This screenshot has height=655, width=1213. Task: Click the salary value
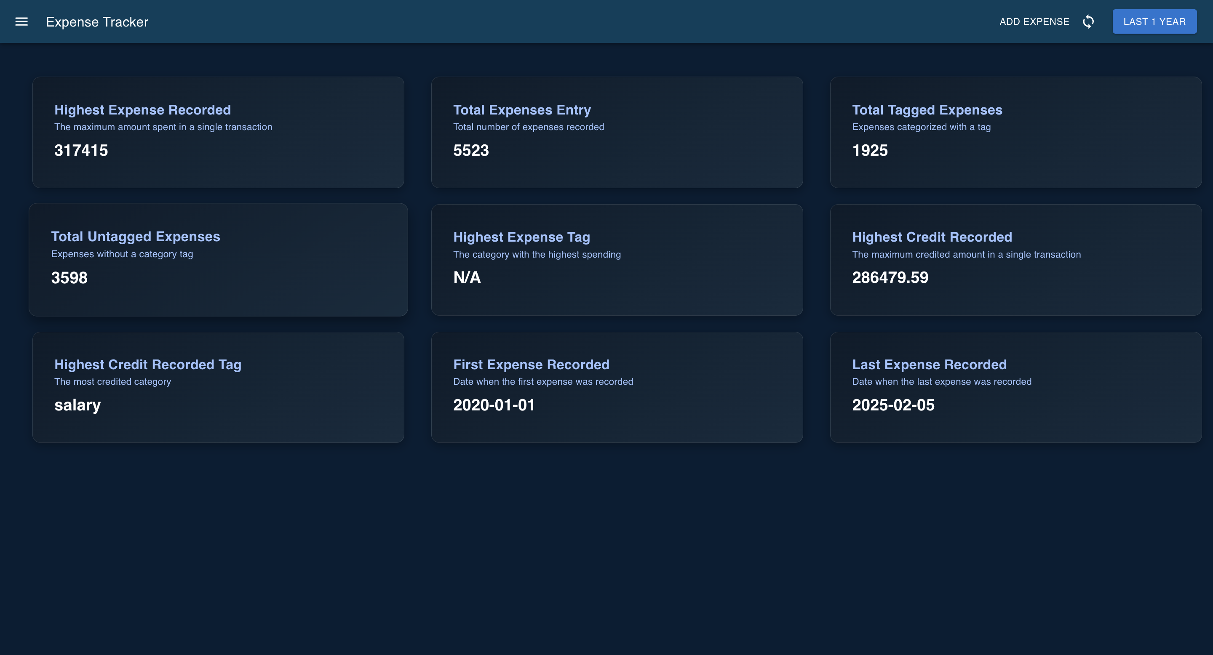77,405
